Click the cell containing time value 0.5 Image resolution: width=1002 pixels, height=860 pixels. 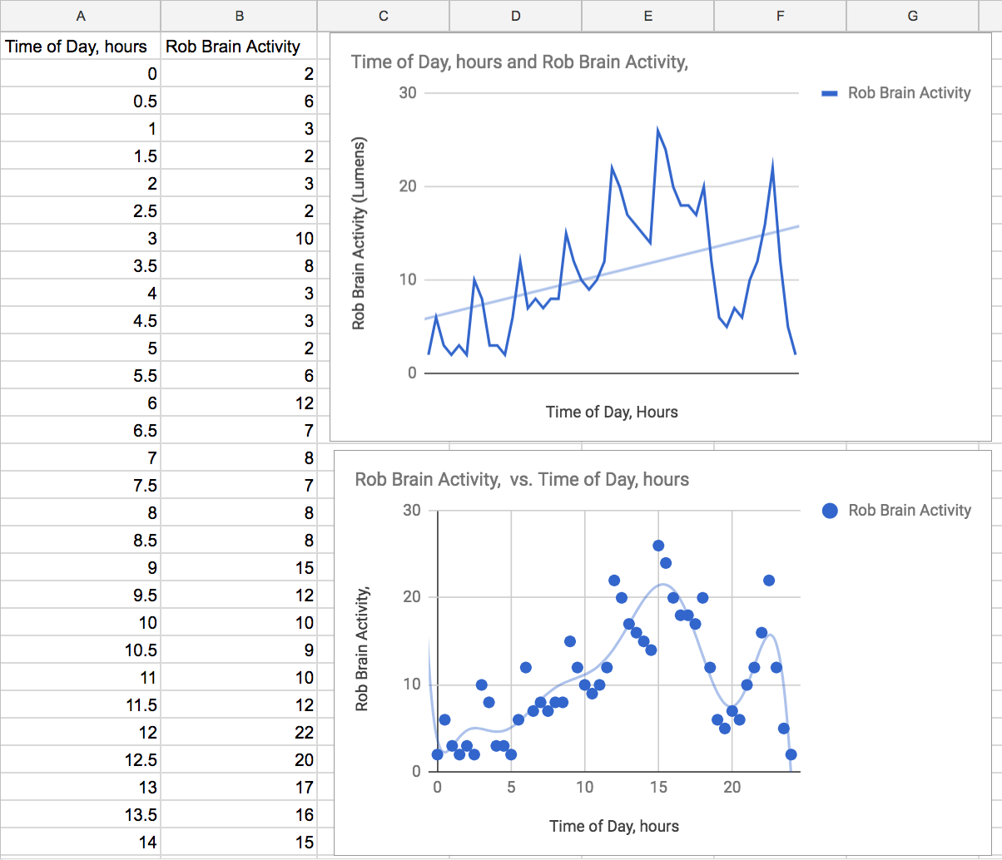click(80, 101)
